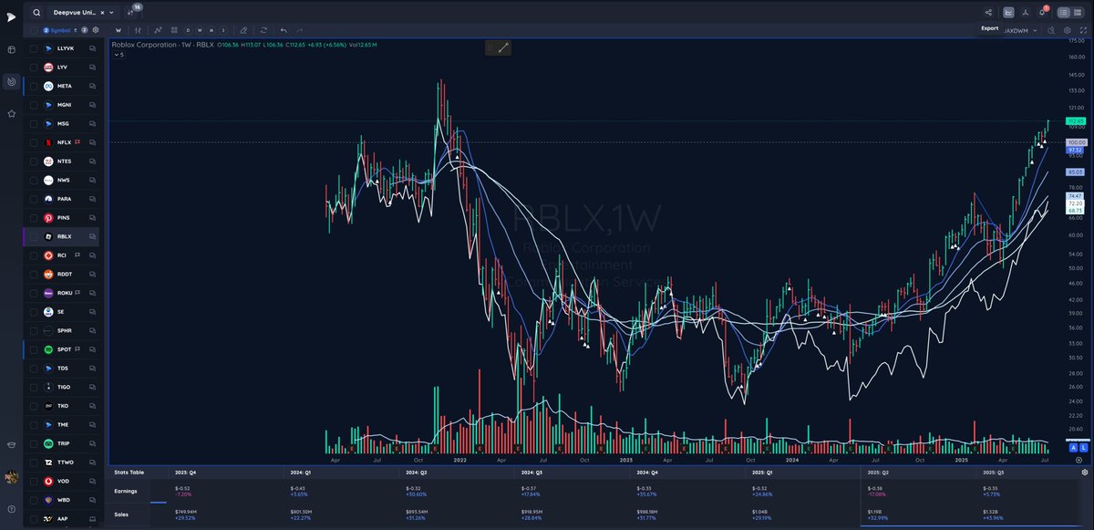Tick the checkbox next to META
1094x530 pixels.
34,86
